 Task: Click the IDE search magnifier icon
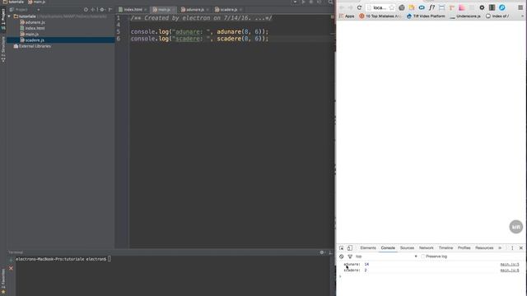coord(331,2)
